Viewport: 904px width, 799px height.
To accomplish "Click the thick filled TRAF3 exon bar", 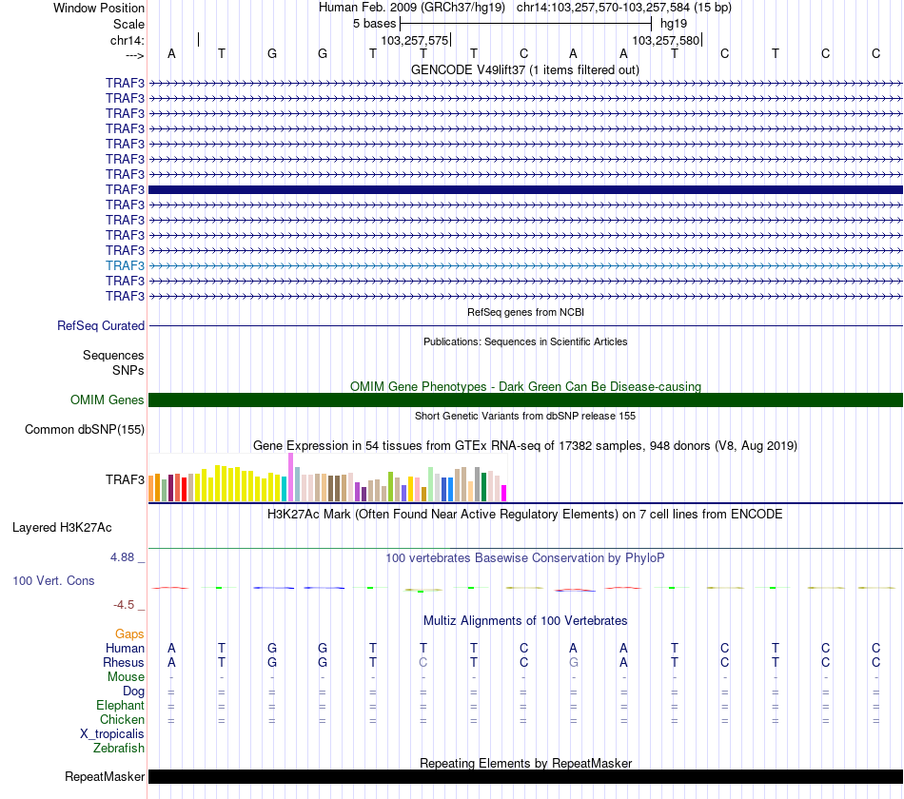I will pyautogui.click(x=525, y=189).
